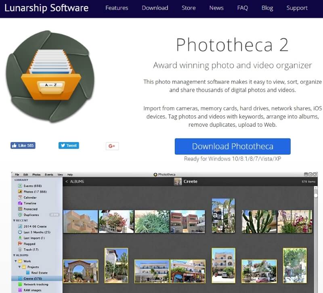Viewport: 323px width, 293px height.
Task: Click the Twitter Tweet button
Action: click(x=69, y=145)
